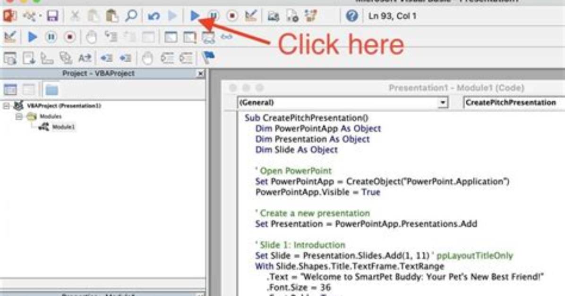Click the Complete Word icon
This screenshot has height=296, width=565.
[85, 58]
